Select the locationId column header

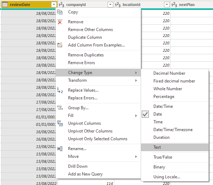click(x=142, y=5)
